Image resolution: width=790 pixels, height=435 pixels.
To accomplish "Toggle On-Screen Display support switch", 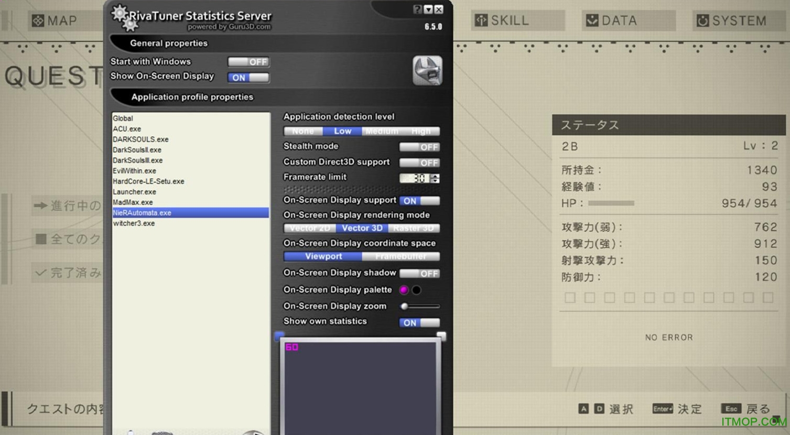I will point(419,201).
